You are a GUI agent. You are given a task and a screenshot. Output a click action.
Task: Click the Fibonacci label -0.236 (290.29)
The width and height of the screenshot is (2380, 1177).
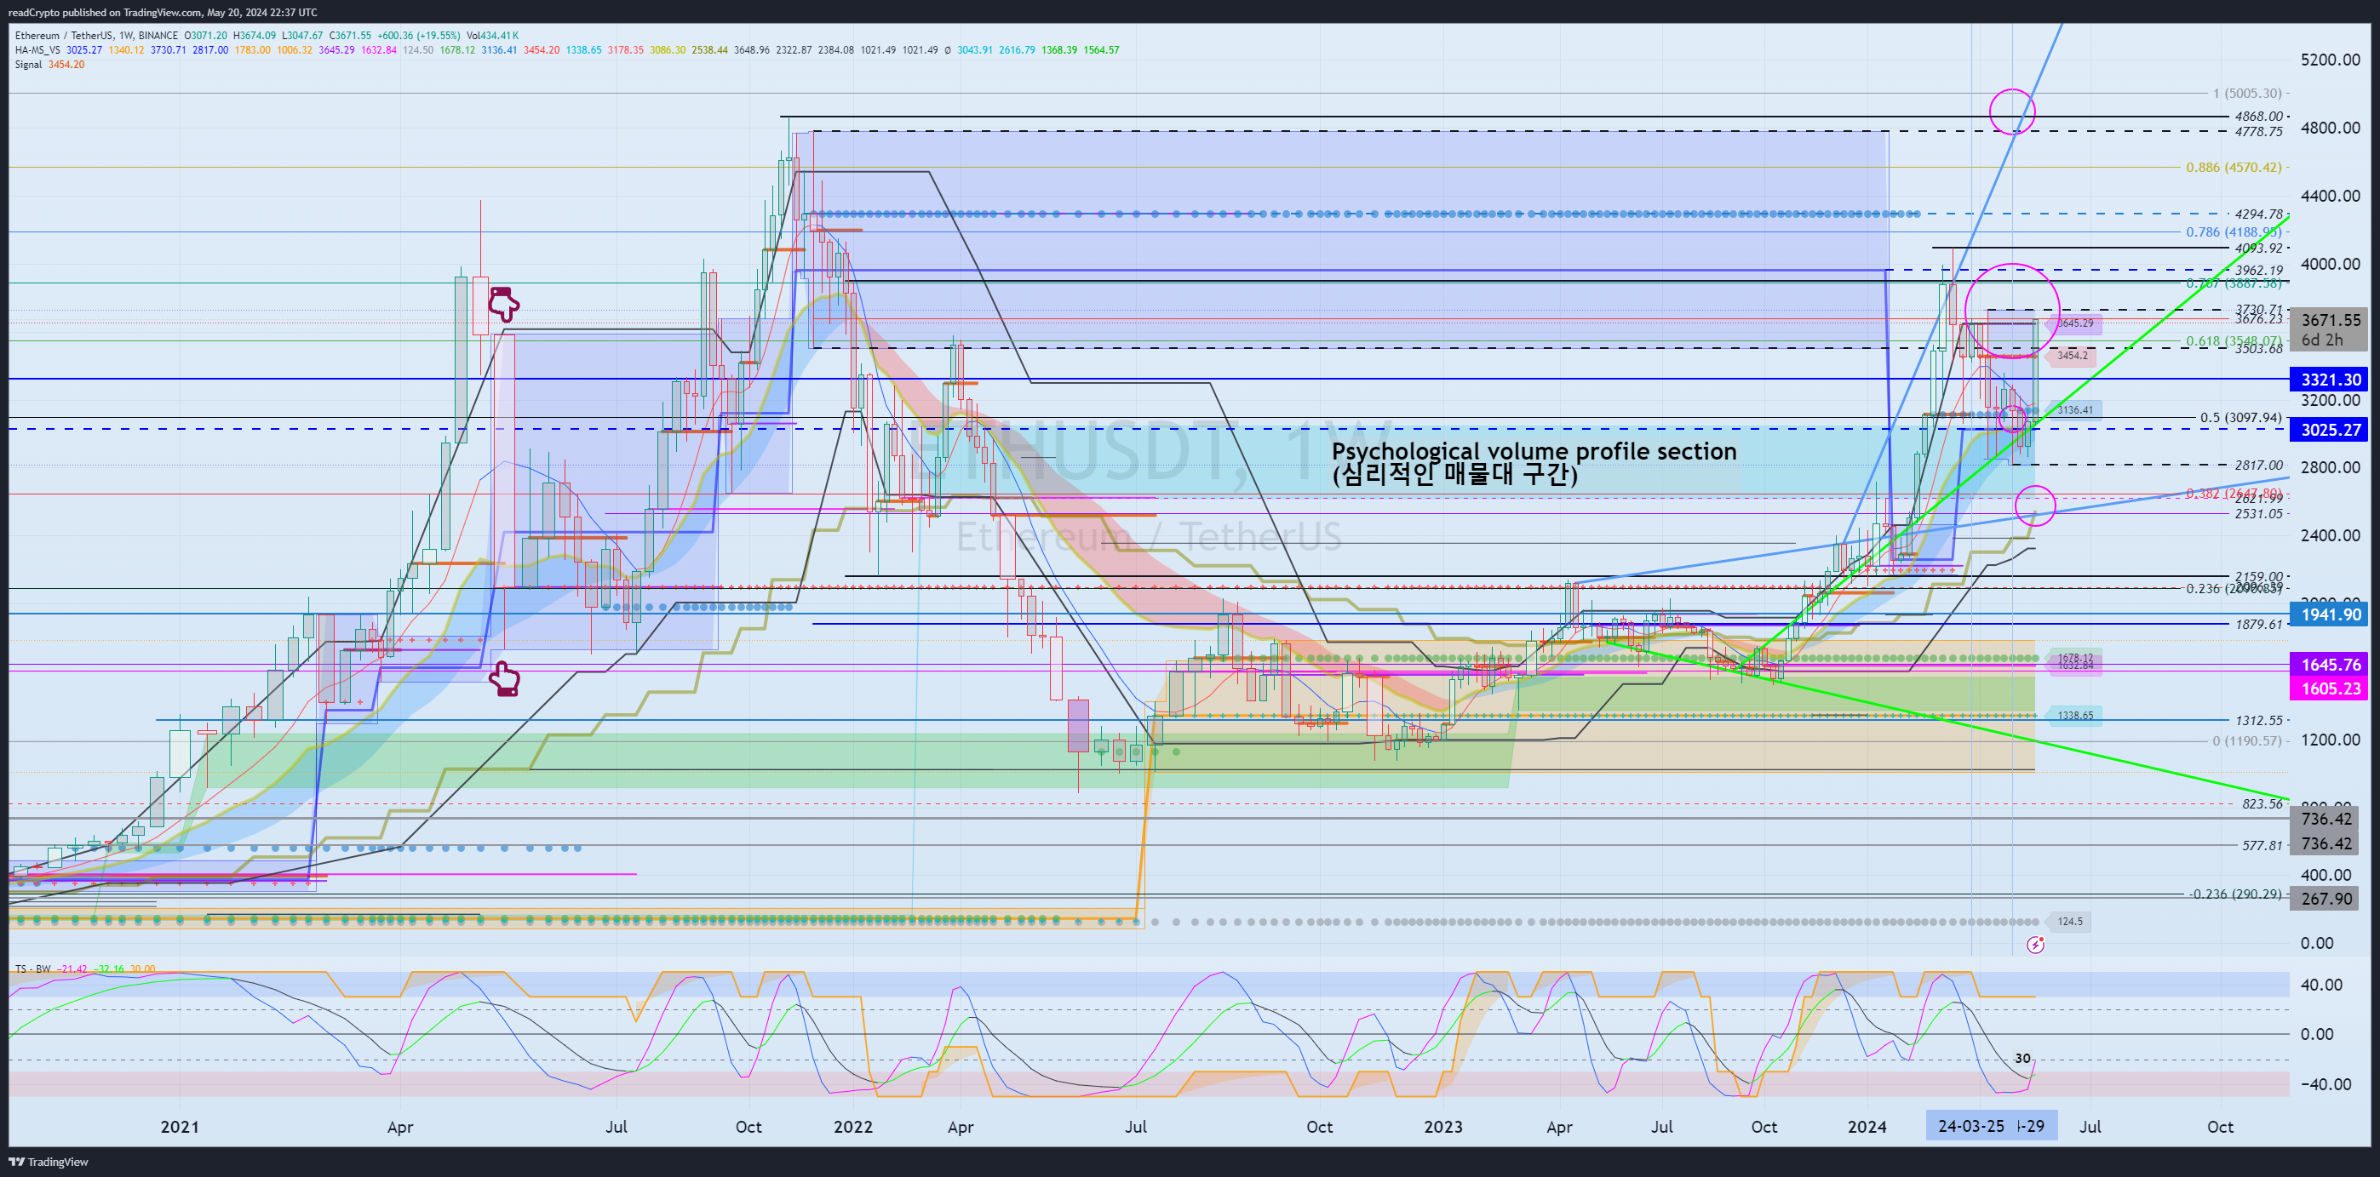click(x=2236, y=894)
